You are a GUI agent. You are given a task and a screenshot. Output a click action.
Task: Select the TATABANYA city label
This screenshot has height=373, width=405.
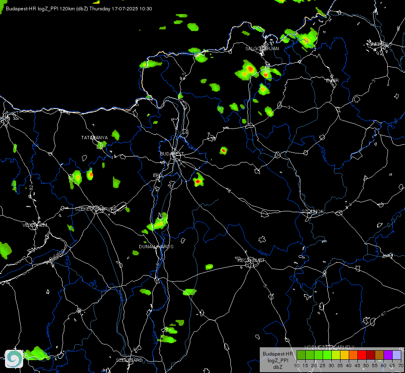tap(94, 138)
